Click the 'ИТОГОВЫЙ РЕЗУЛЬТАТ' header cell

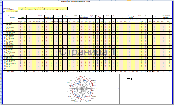tap(166, 16)
